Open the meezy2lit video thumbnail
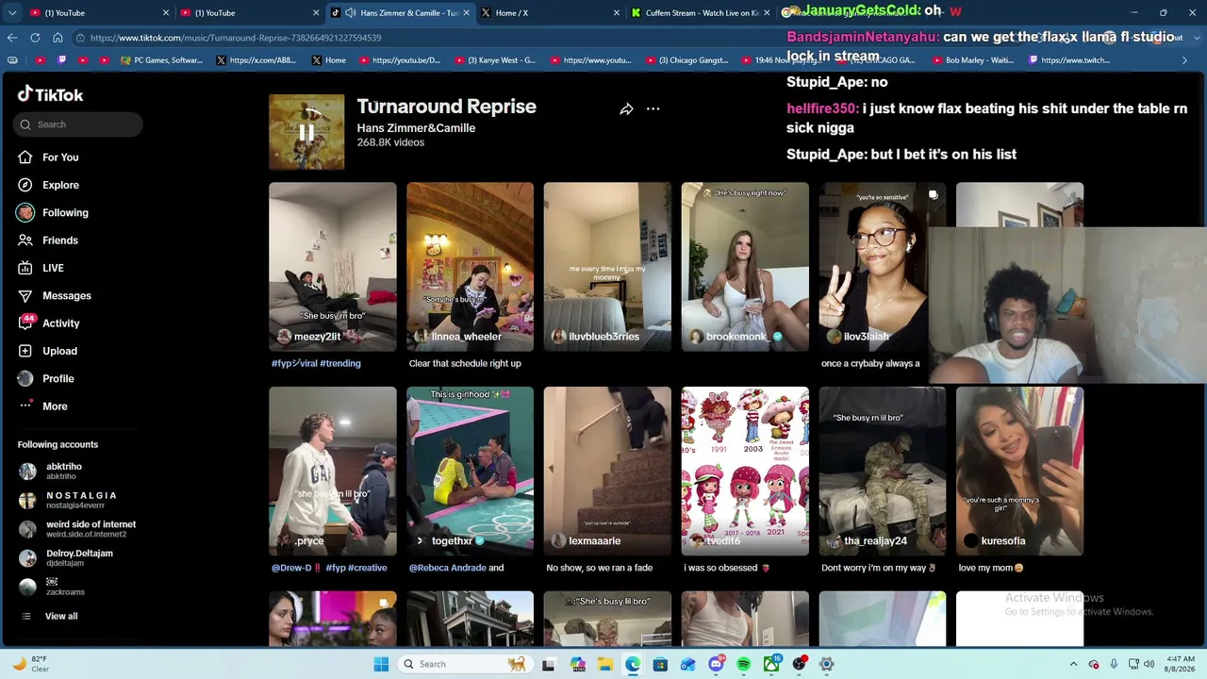The width and height of the screenshot is (1207, 679). pos(333,267)
